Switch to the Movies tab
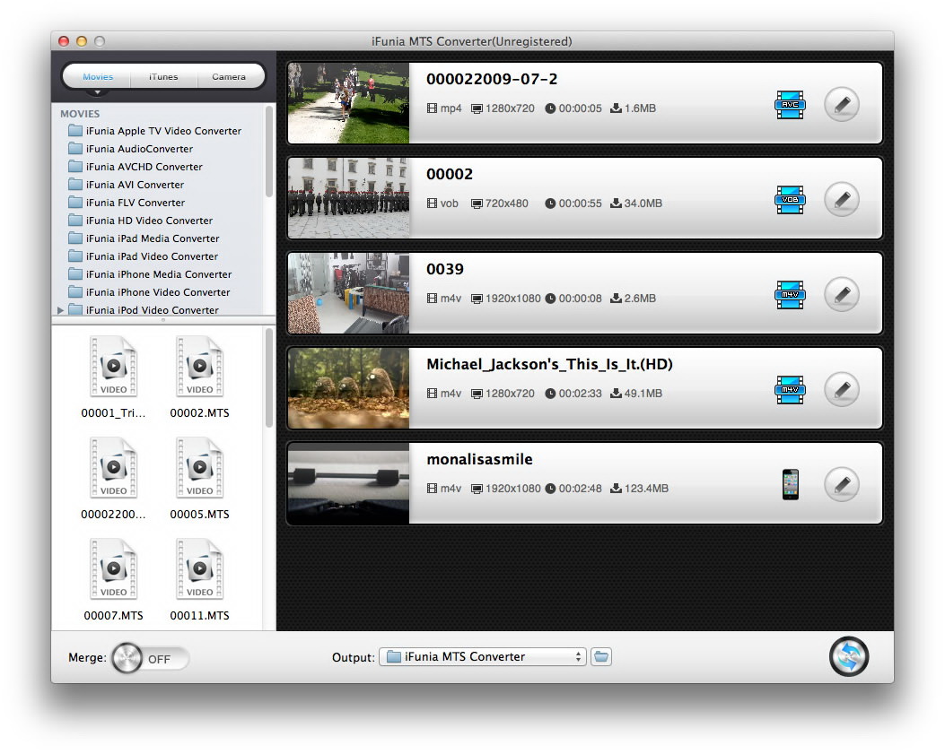Screen dimensions: 945x754 [x=98, y=76]
